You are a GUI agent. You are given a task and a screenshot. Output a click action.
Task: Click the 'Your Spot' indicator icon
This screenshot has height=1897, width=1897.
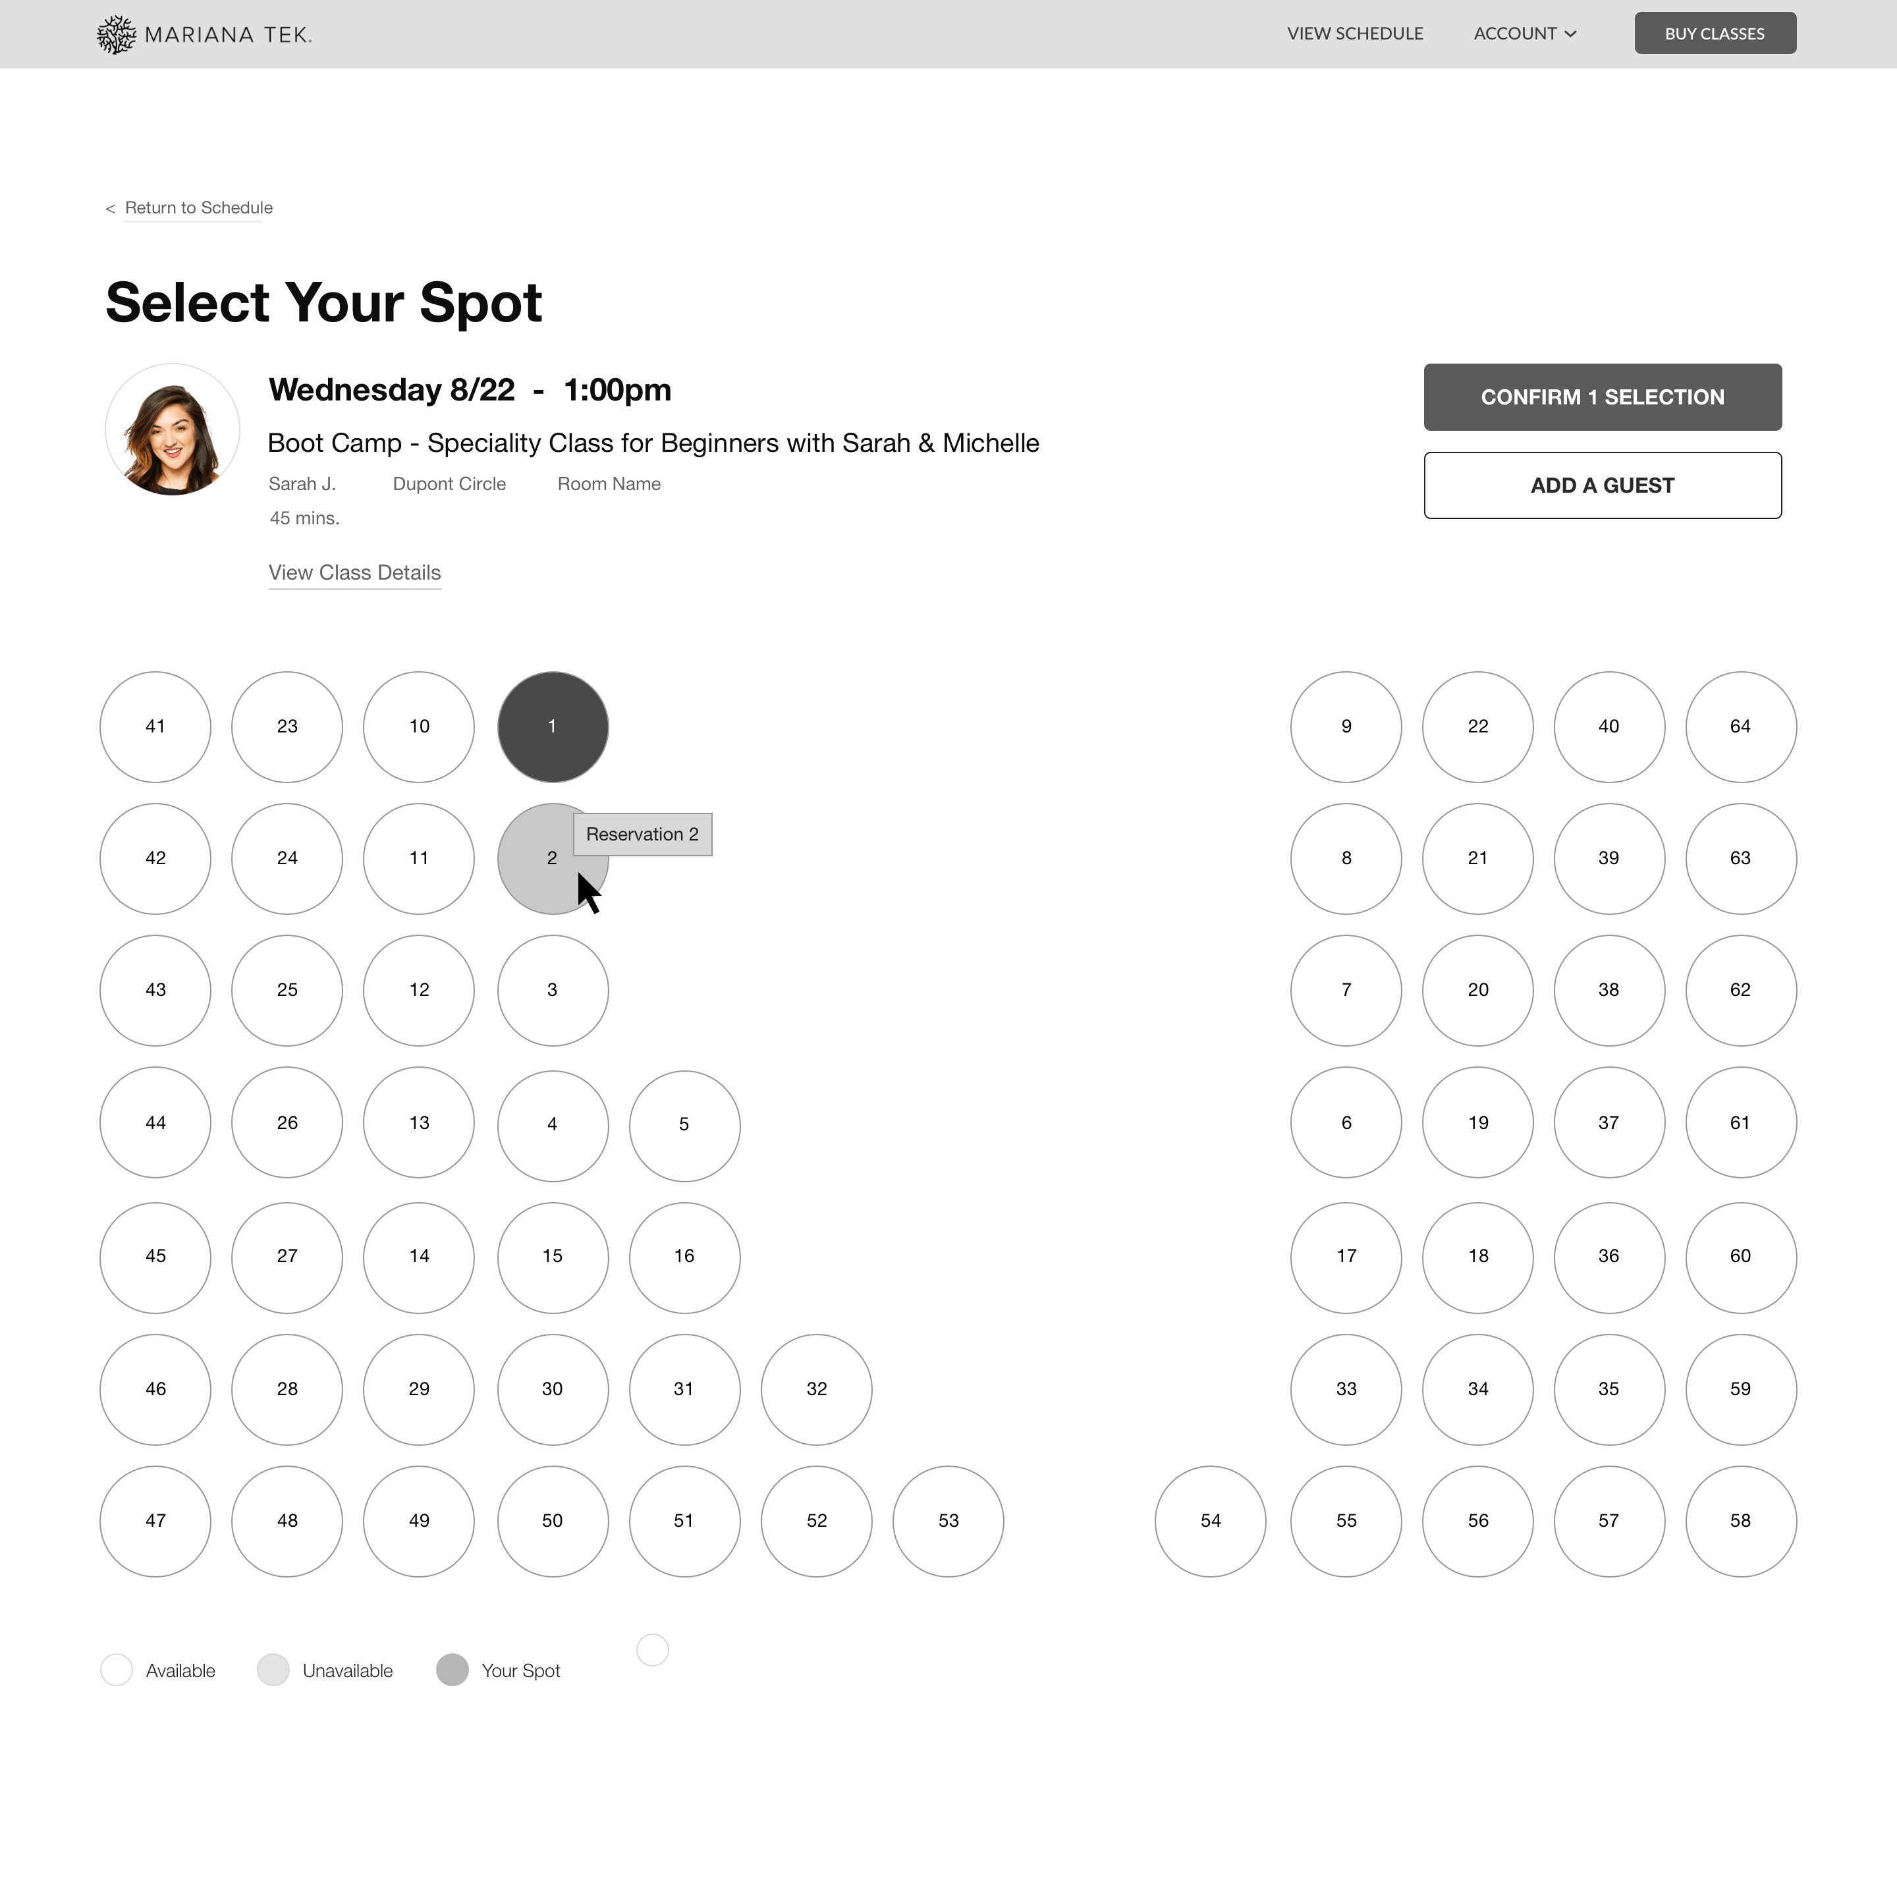[x=453, y=1670]
